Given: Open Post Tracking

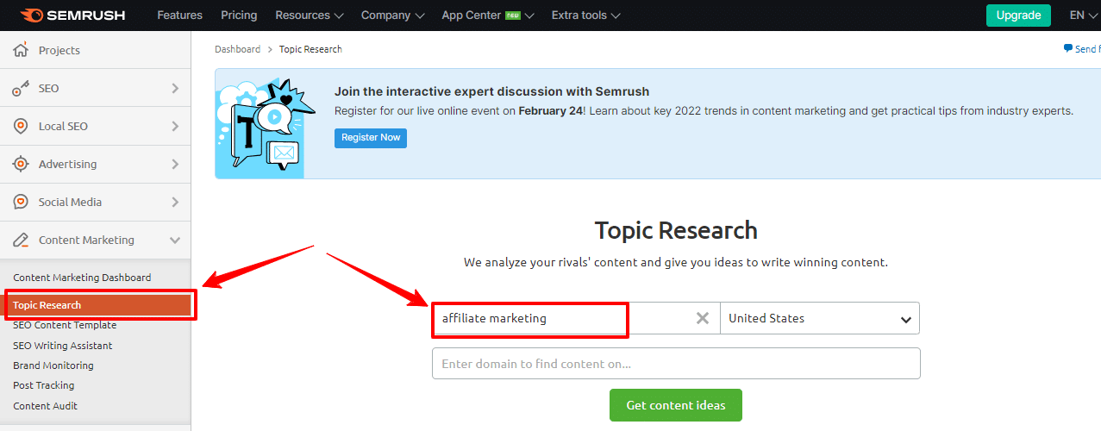Looking at the screenshot, I should pos(44,385).
